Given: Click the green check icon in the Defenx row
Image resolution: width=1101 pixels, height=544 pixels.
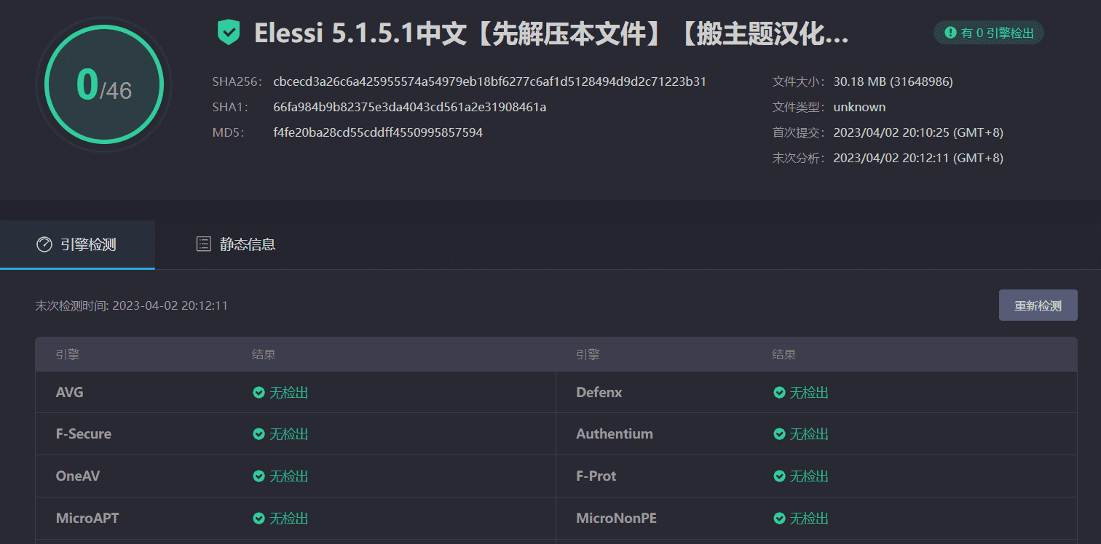Looking at the screenshot, I should 779,393.
